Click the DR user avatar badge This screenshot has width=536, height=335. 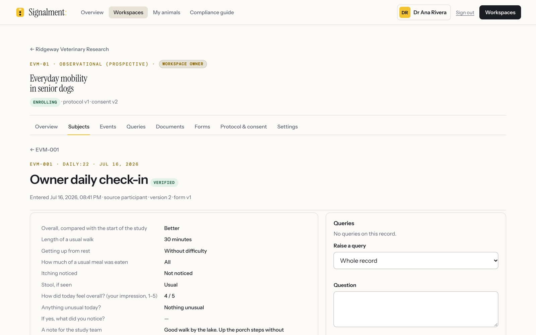[x=405, y=12]
